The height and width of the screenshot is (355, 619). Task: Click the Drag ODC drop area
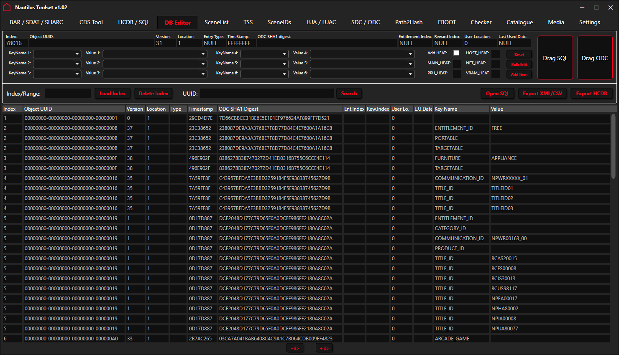[x=595, y=58]
